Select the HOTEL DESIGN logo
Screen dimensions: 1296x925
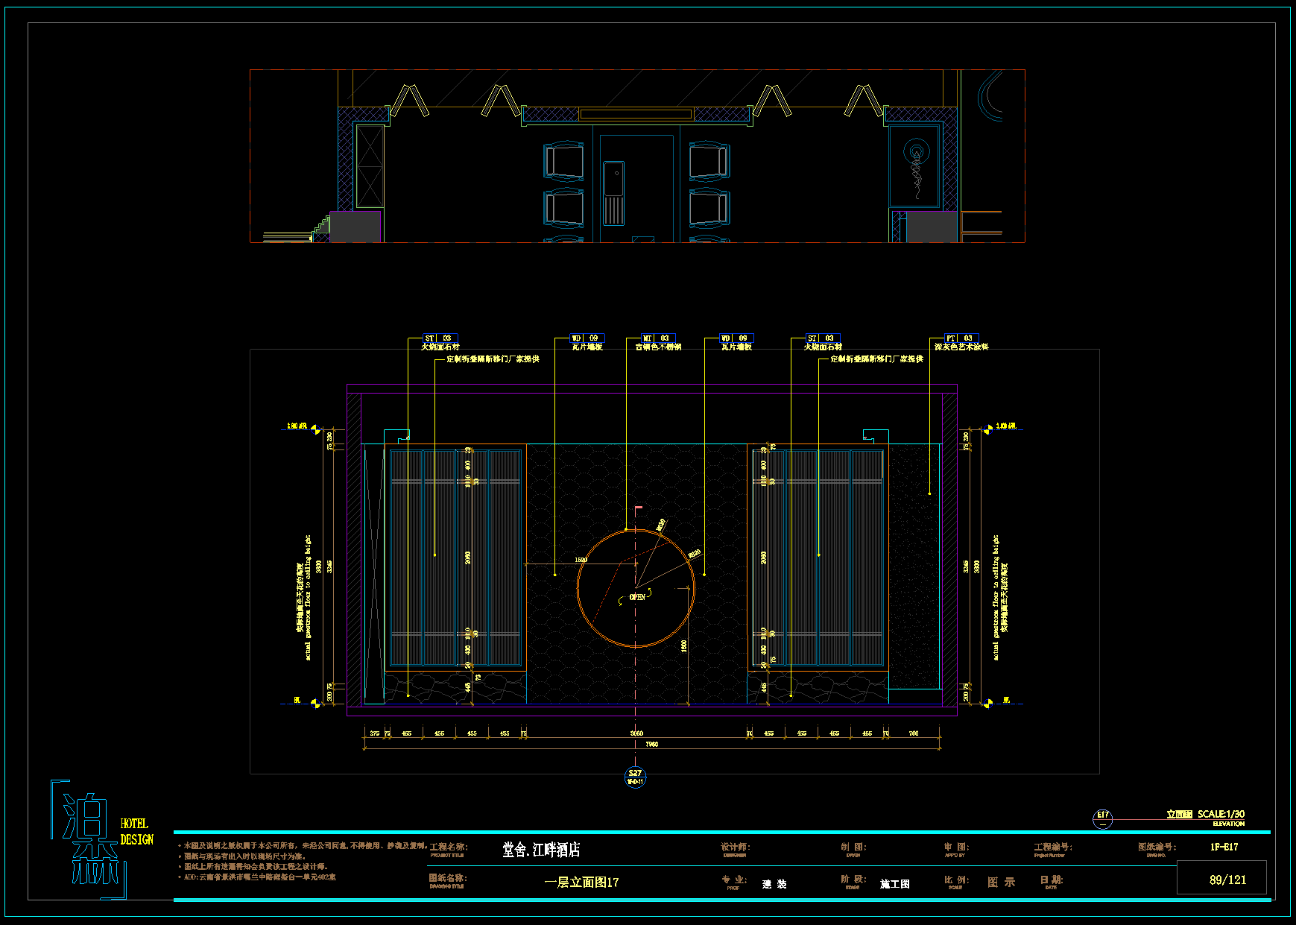click(101, 839)
